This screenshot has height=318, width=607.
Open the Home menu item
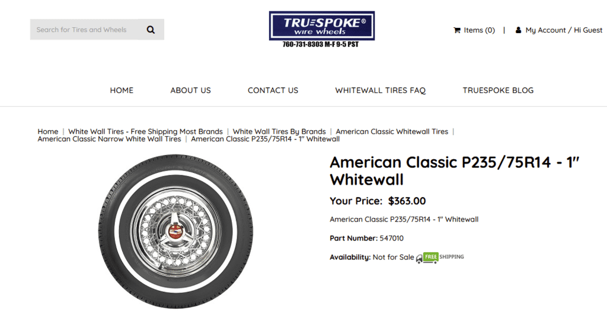click(x=122, y=91)
